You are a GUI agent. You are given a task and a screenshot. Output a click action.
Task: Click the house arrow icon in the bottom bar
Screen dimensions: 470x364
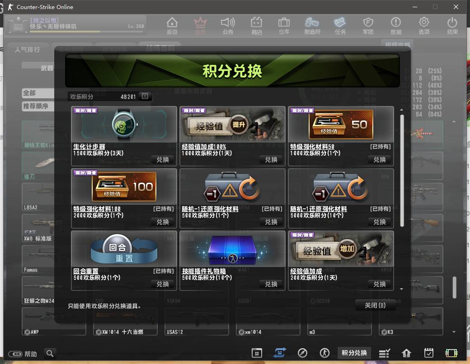click(x=406, y=353)
